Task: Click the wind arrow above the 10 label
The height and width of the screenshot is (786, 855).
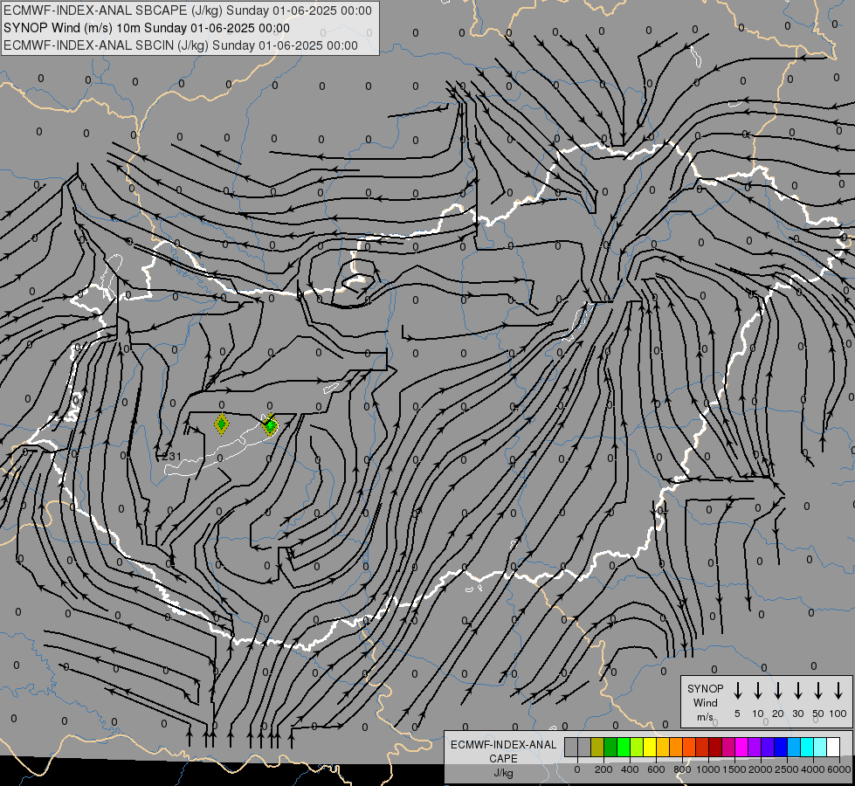Action: [757, 691]
